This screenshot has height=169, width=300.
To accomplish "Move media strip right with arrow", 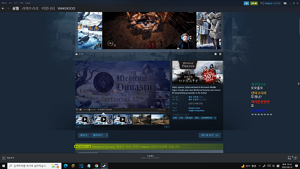I will pyautogui.click(x=166, y=127).
